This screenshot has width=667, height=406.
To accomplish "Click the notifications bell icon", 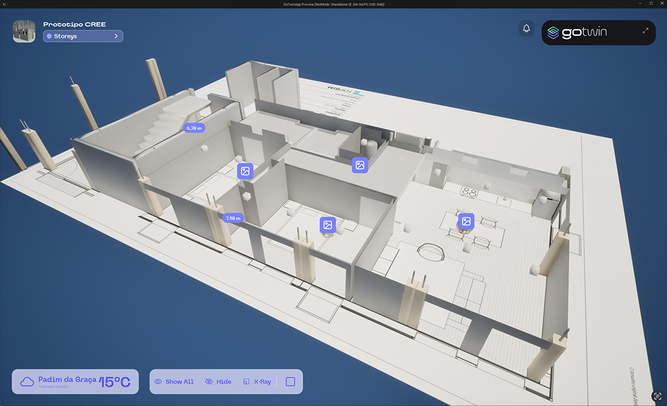I will [526, 28].
